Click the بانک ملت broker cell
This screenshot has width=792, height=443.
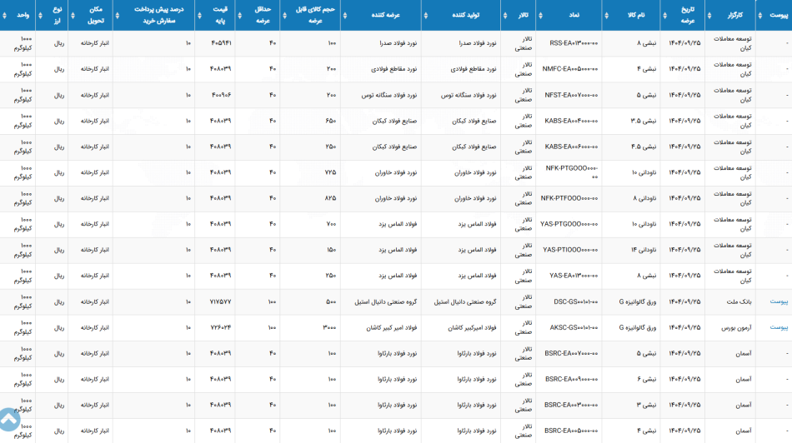pos(739,301)
